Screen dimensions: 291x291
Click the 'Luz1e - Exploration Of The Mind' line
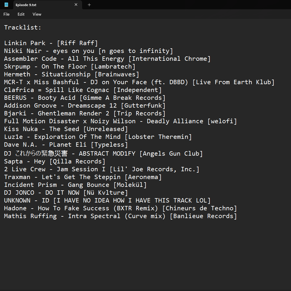pyautogui.click(x=98, y=137)
